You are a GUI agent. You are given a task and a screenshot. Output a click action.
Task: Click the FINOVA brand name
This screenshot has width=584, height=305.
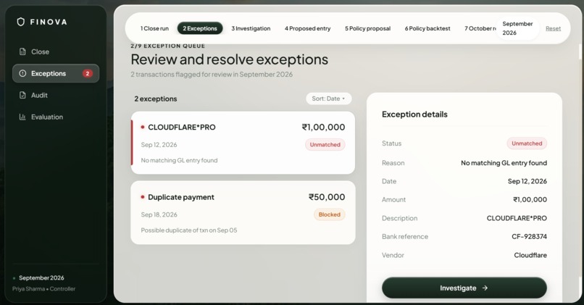(x=49, y=22)
